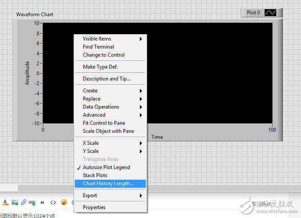This screenshot has height=218, width=301.
Task: Expand the Replace submenu
Action: (110, 99)
